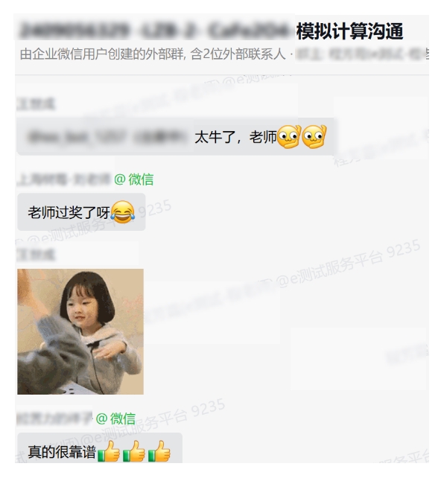This screenshot has width=444, height=478.
Task: Open blurred sender name beside lower @微信
Action: click(55, 418)
